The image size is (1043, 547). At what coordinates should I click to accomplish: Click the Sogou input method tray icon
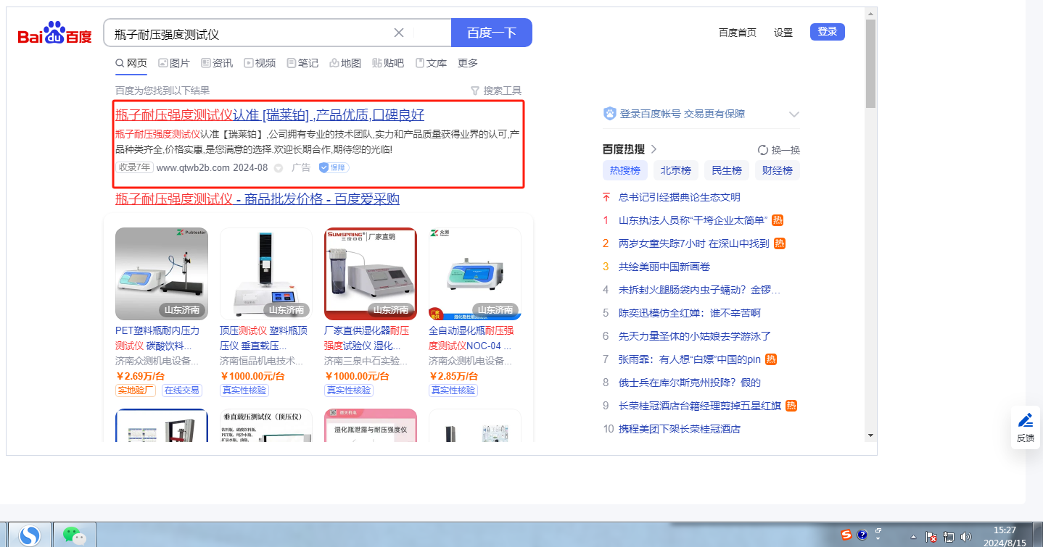(x=846, y=535)
